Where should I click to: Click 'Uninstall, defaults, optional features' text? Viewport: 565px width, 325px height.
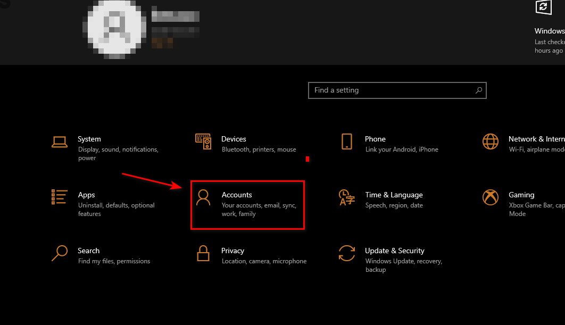point(117,210)
